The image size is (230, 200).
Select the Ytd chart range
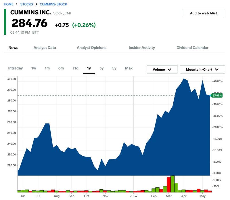[x=75, y=68]
